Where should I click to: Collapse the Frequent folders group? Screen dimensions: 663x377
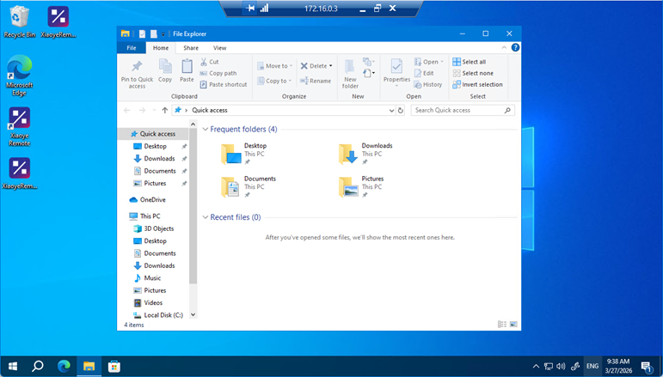click(205, 130)
